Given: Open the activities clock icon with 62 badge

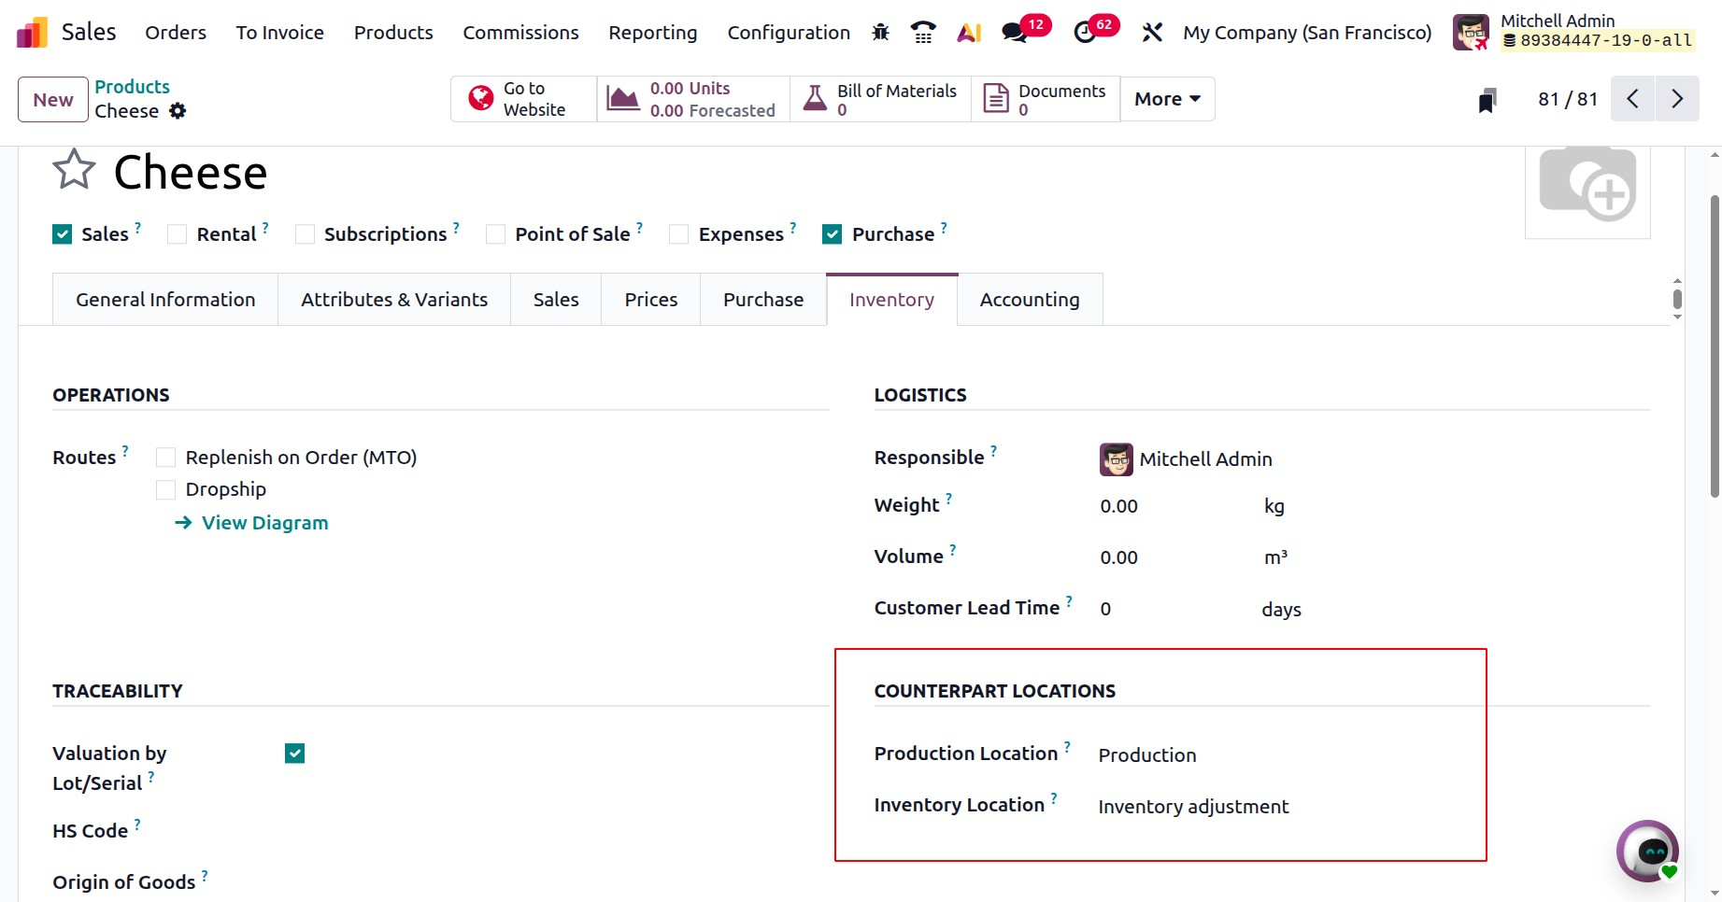Looking at the screenshot, I should (1085, 33).
